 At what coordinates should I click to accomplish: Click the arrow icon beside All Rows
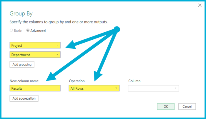[x=116, y=88]
